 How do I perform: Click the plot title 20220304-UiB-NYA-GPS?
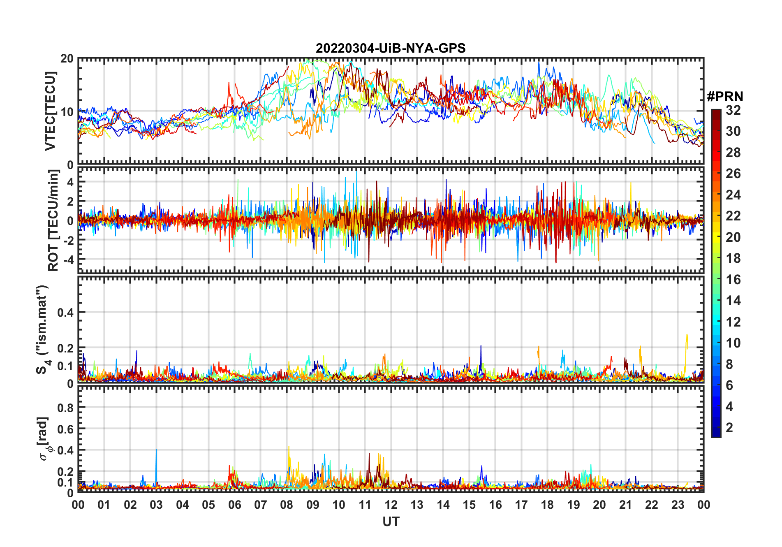coord(391,48)
